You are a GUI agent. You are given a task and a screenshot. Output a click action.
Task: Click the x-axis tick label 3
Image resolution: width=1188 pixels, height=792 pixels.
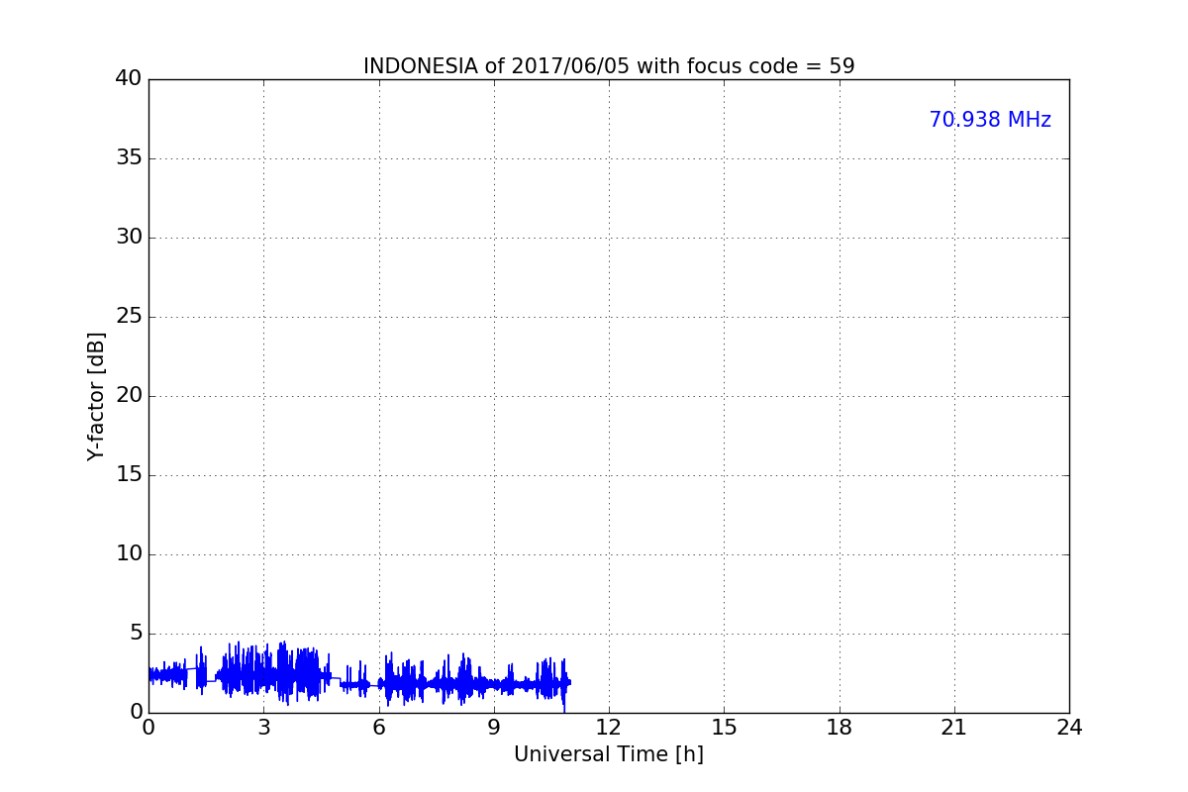tap(263, 728)
